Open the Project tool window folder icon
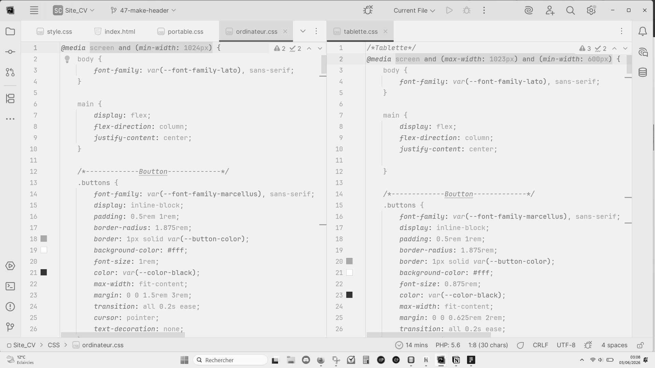This screenshot has height=368, width=655. point(10,32)
